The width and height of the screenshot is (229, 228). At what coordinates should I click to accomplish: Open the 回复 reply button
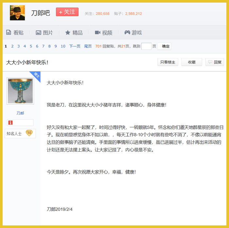(215, 62)
